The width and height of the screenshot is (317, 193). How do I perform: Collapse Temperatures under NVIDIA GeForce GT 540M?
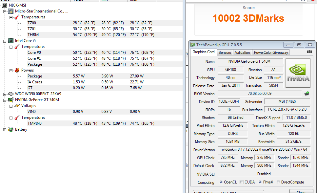point(11,118)
